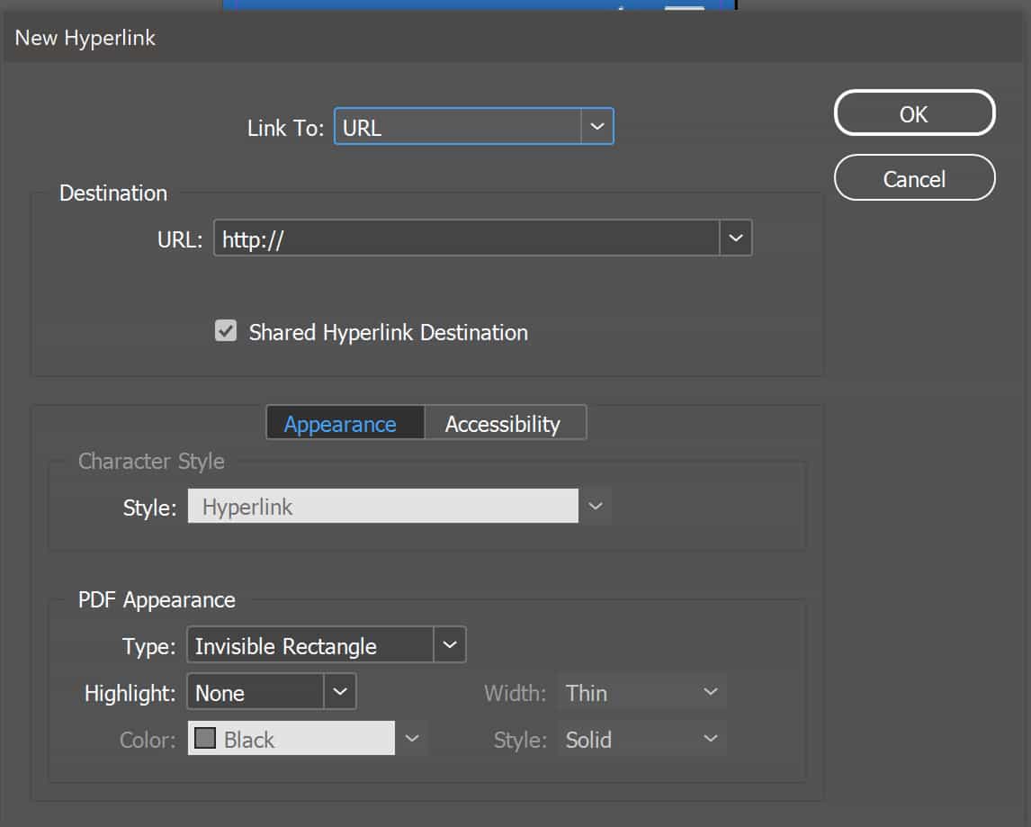Open the Highlight dropdown
This screenshot has width=1031, height=827.
tap(272, 691)
